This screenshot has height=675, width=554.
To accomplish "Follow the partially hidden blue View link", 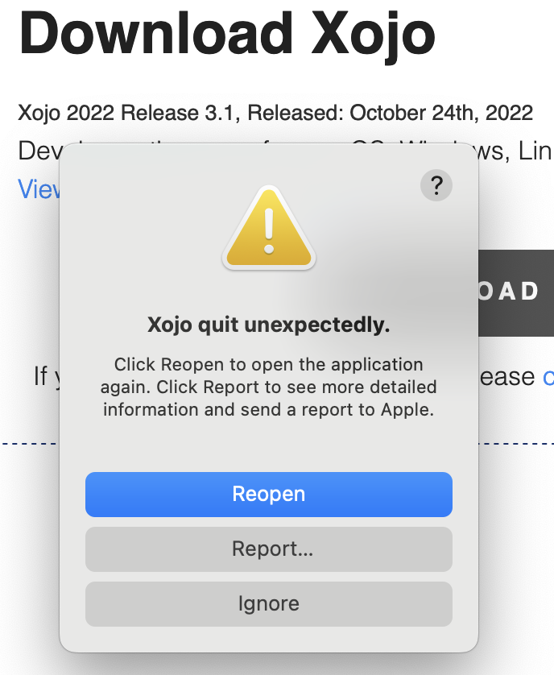I will tap(39, 189).
